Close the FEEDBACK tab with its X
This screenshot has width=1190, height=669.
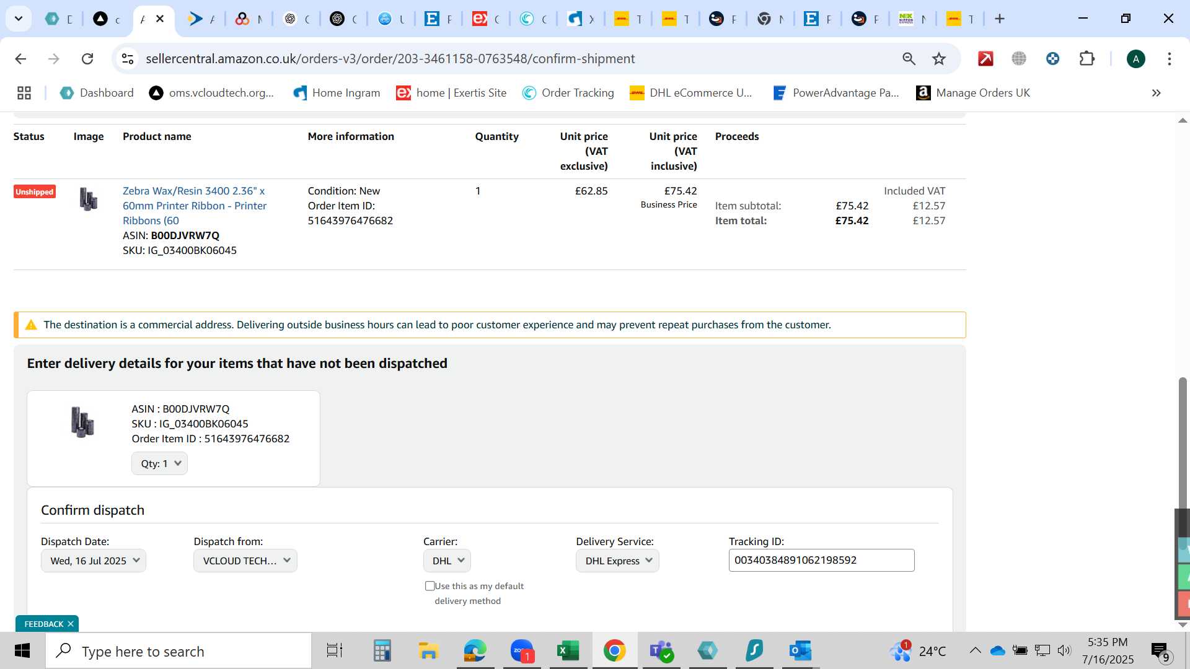pyautogui.click(x=71, y=624)
